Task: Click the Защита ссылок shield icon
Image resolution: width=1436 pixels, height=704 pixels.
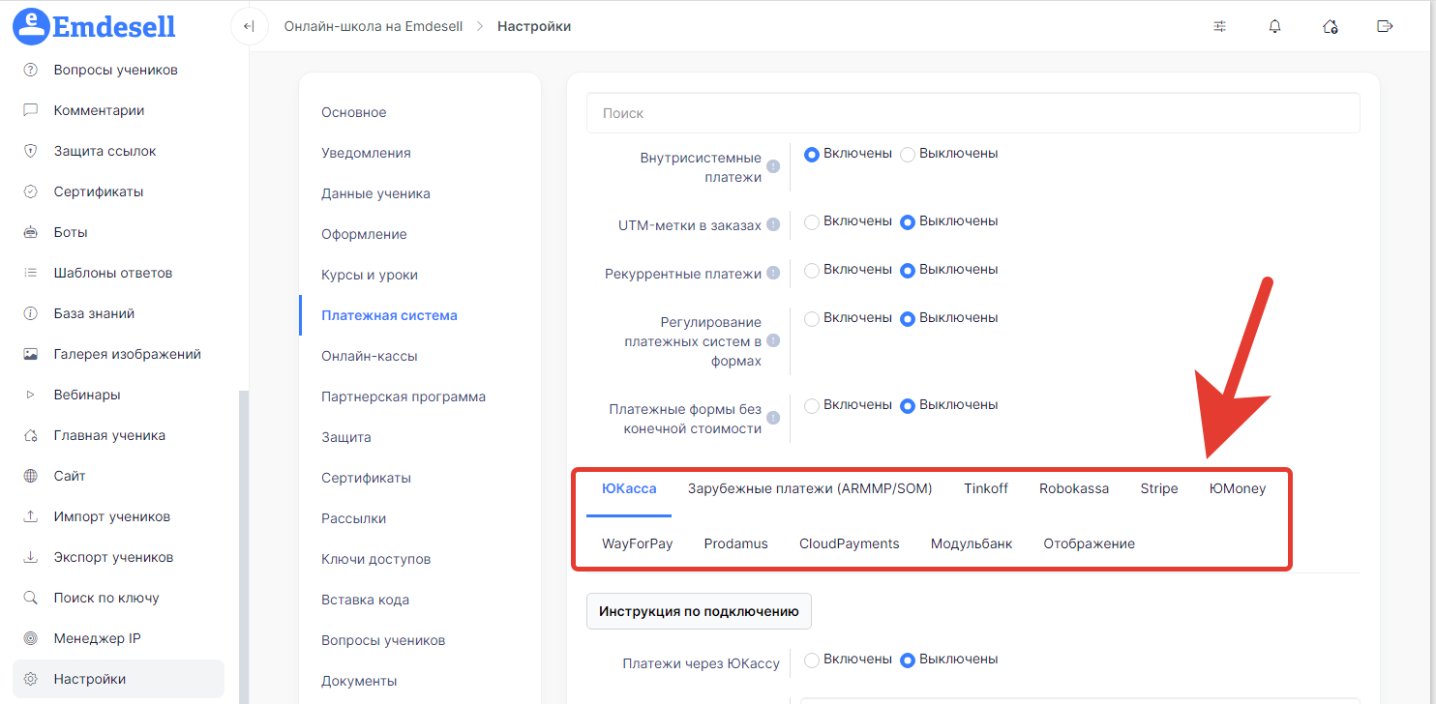Action: pyautogui.click(x=30, y=151)
